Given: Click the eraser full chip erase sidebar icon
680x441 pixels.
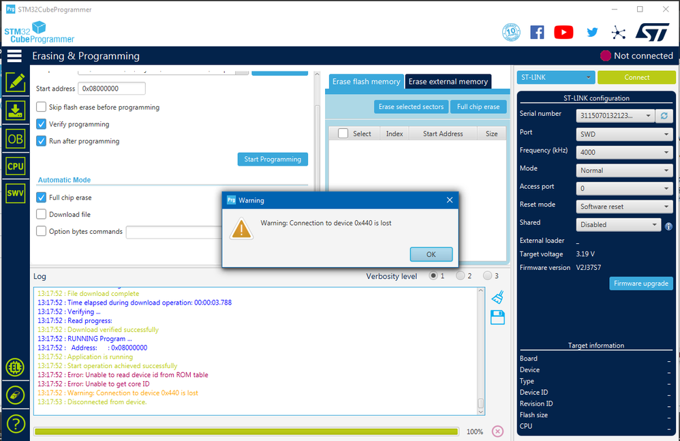Looking at the screenshot, I should click(x=15, y=395).
